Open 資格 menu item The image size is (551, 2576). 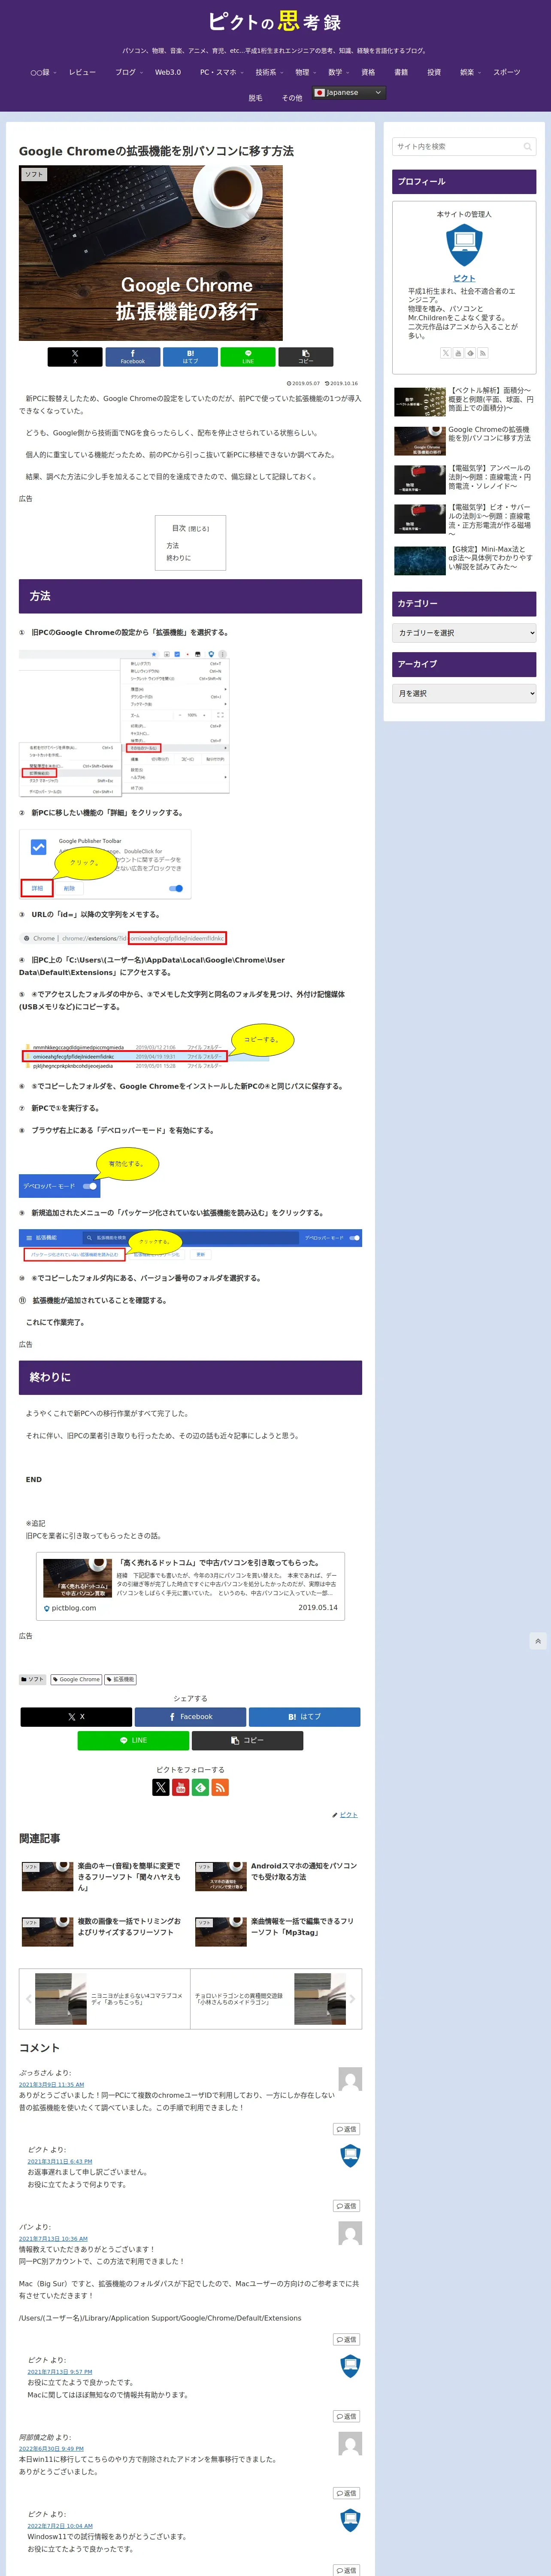click(368, 72)
